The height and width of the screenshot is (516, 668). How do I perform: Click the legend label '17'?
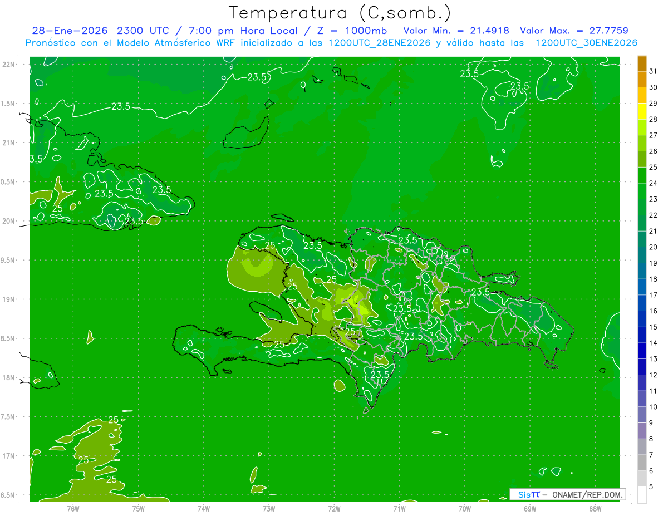coord(654,295)
